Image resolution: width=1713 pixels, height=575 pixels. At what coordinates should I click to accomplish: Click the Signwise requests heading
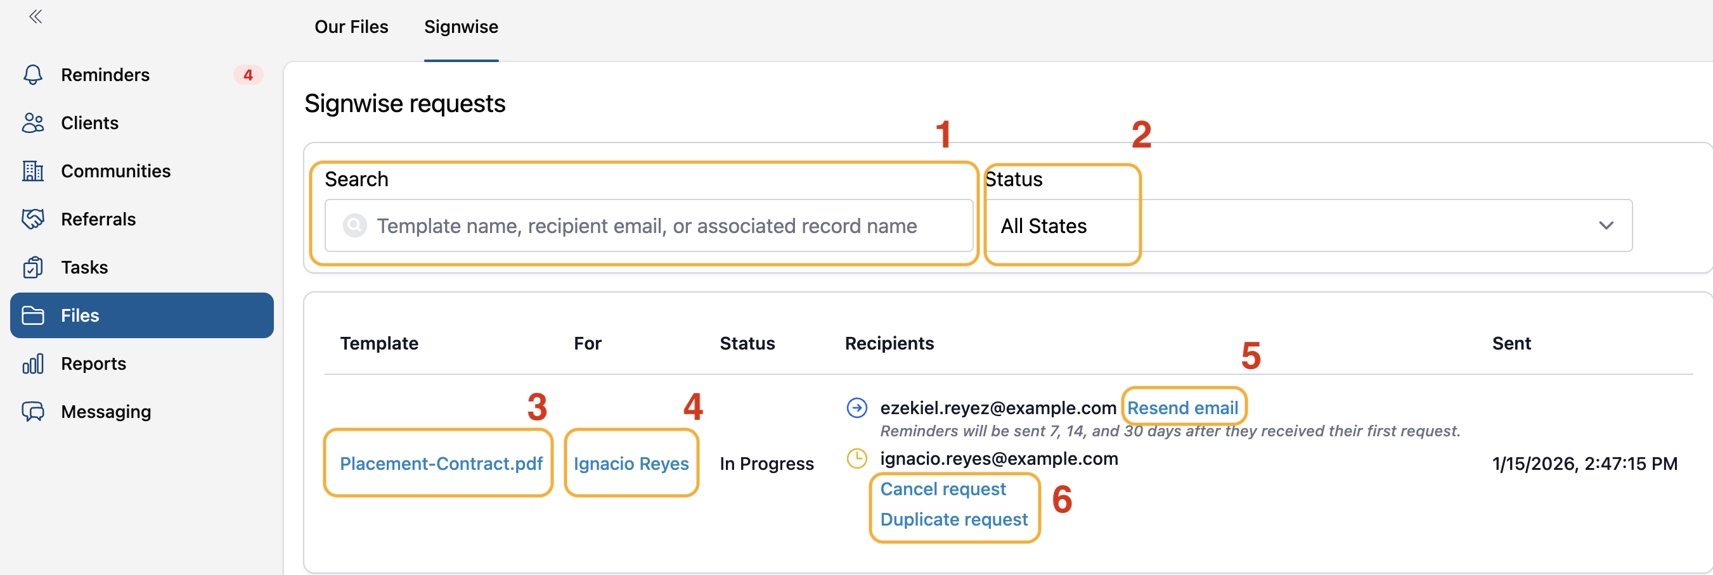404,104
